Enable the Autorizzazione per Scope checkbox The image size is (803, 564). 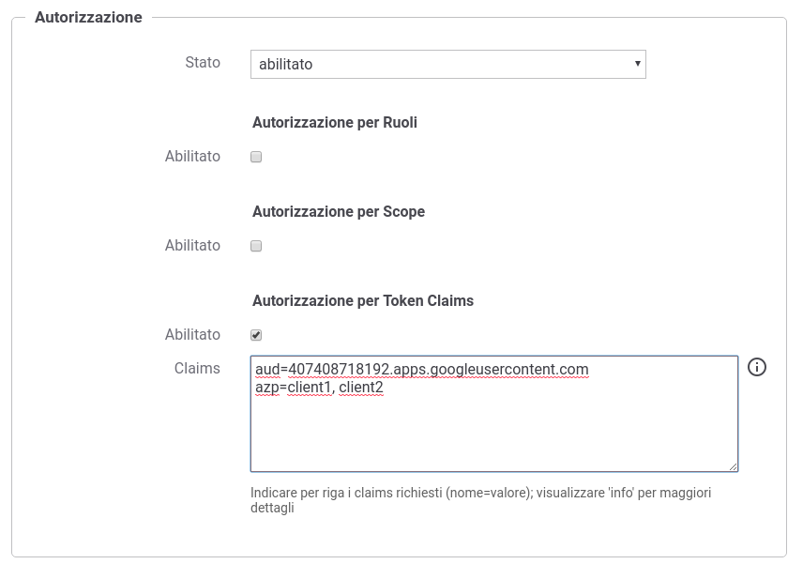(256, 246)
